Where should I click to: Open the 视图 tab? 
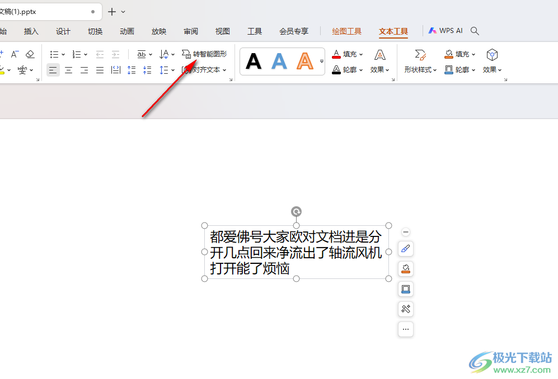pyautogui.click(x=222, y=31)
